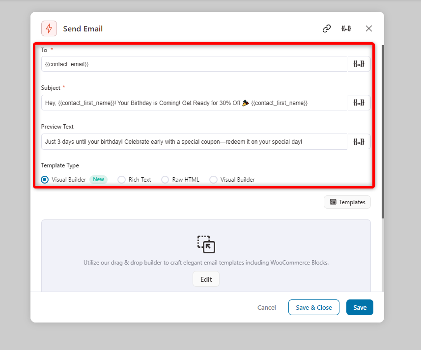
Task: Click the green New badge
Action: coord(99,180)
